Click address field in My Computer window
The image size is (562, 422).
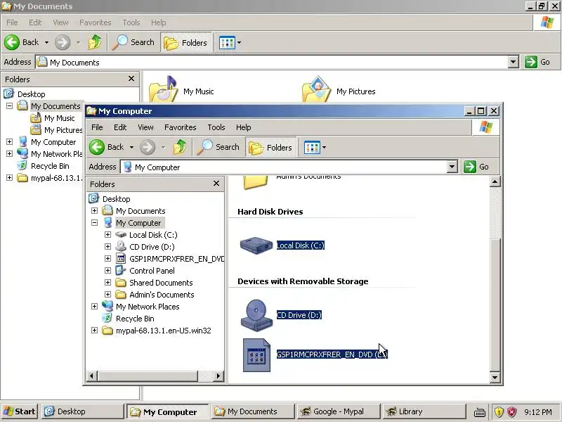coord(284,167)
